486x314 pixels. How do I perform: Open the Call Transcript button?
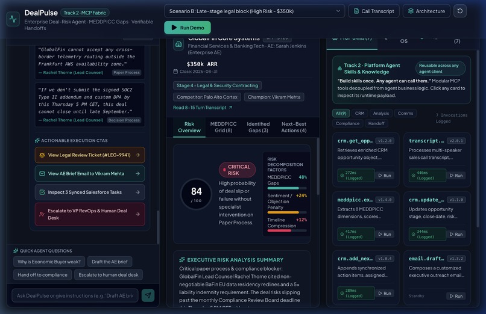374,11
